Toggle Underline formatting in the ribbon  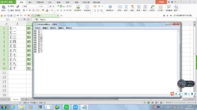coord(30,10)
